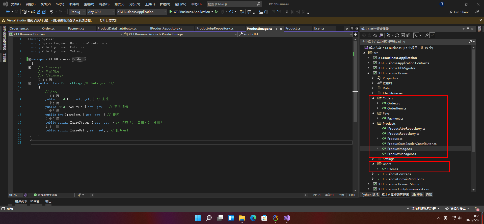
Task: Expand XT.EBusiness.DbMigrator project node
Action: [368, 68]
